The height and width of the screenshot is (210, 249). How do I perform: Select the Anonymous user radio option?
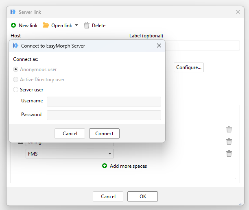tap(15, 69)
